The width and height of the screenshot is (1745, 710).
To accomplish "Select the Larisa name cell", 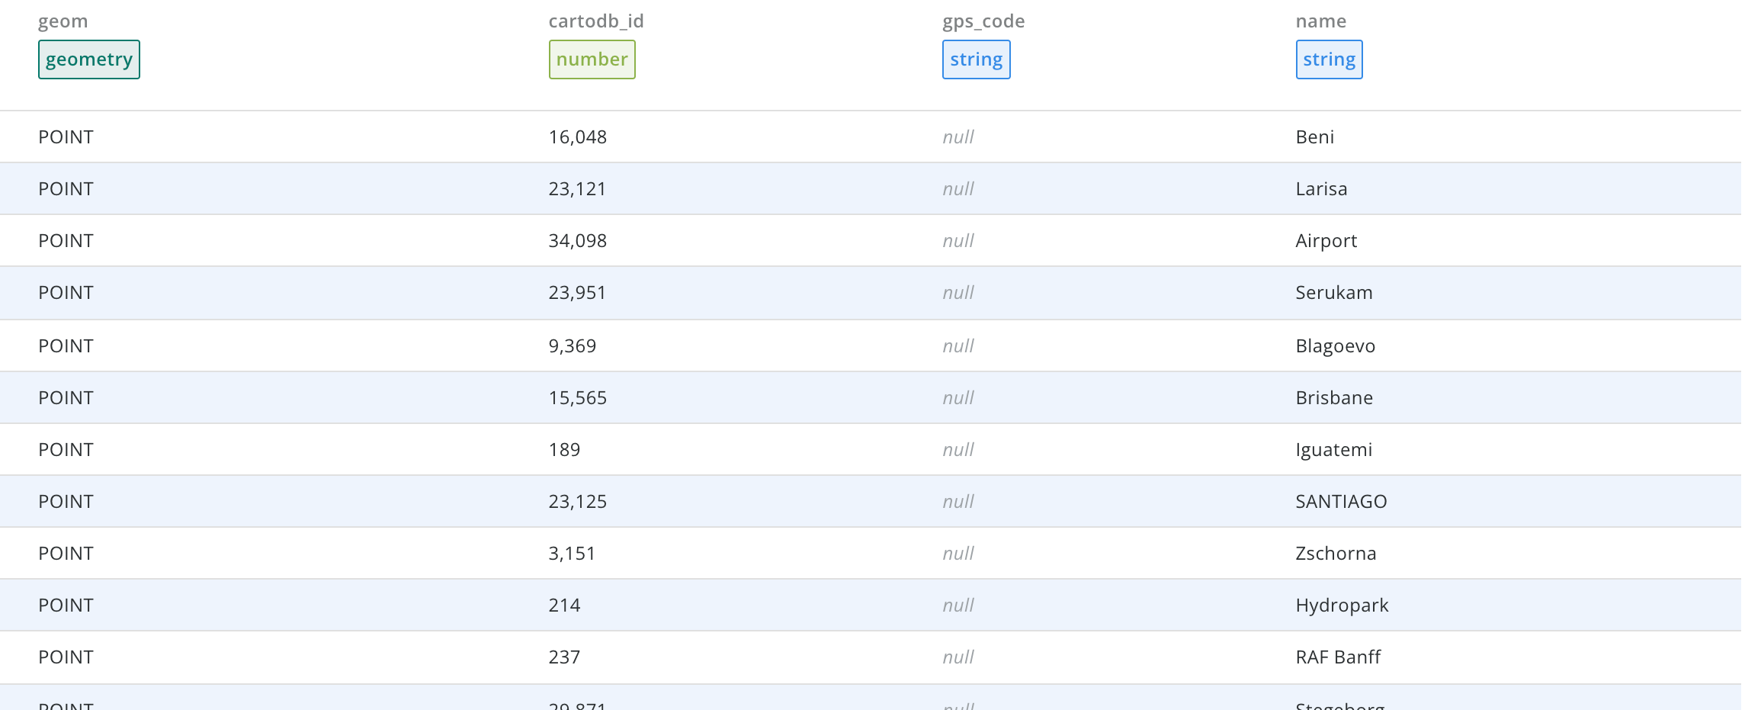I will 1321,189.
